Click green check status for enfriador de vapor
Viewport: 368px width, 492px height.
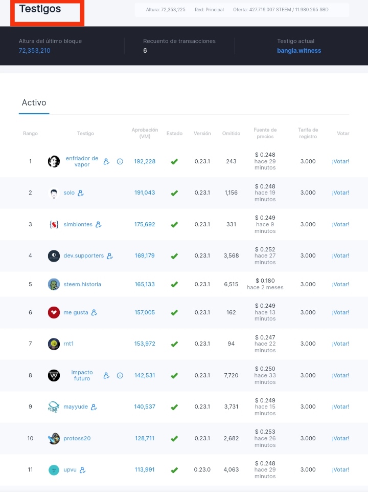coord(174,161)
